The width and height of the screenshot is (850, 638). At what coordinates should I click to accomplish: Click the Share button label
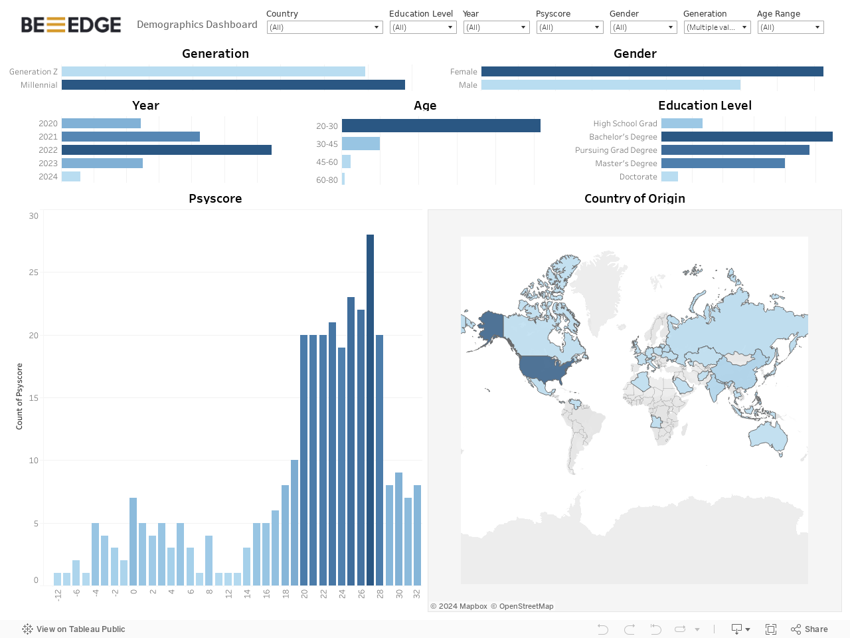816,629
